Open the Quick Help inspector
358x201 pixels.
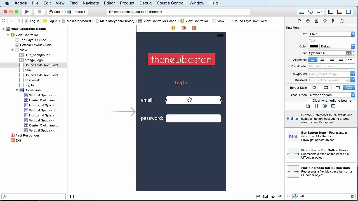(x=308, y=21)
